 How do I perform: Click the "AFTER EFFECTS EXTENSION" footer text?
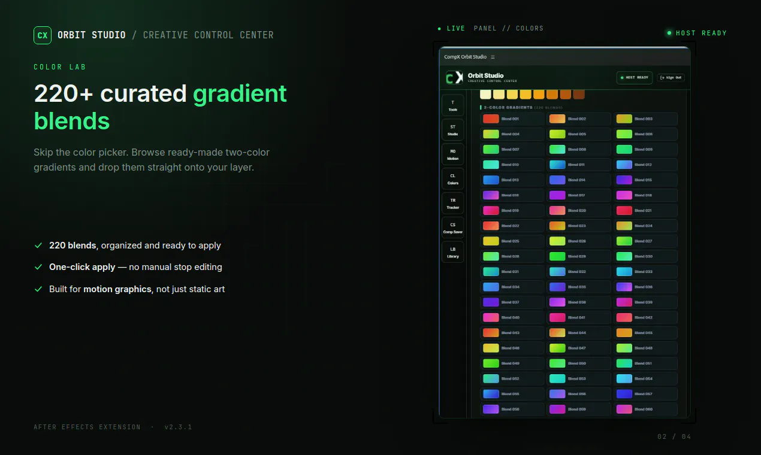pyautogui.click(x=87, y=427)
